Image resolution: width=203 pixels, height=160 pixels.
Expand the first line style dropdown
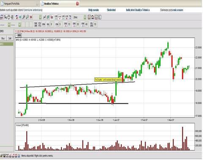point(9,25)
